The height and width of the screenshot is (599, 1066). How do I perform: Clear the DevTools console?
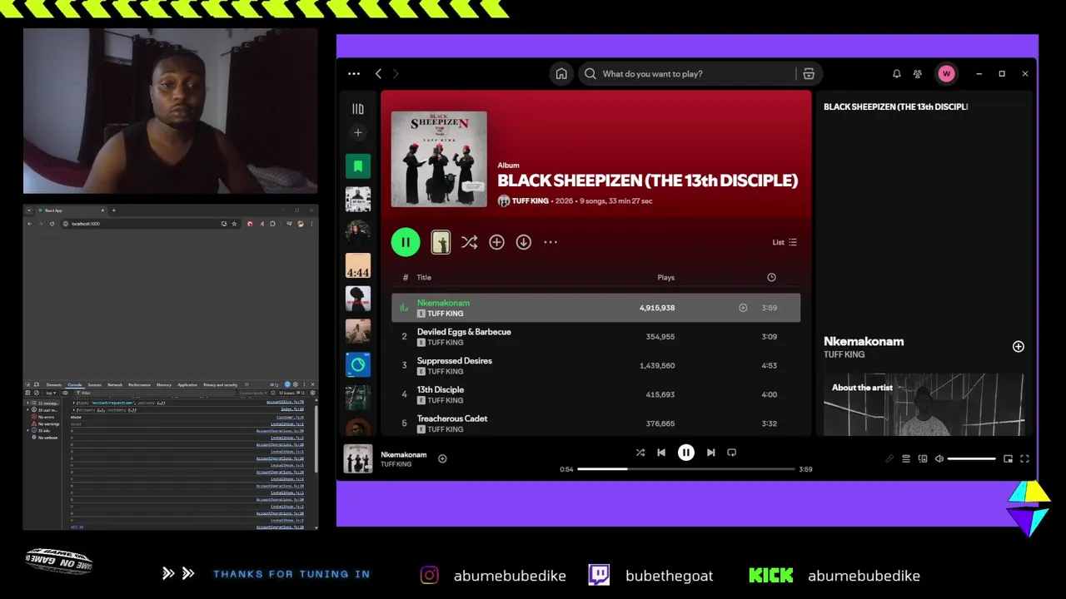tap(37, 393)
